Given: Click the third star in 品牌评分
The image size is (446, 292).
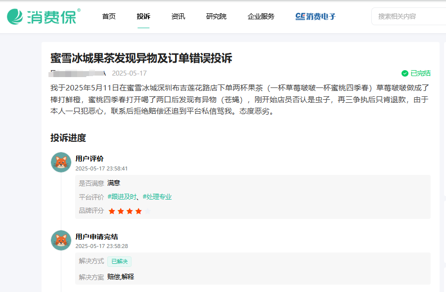Looking at the screenshot, I should tap(130, 211).
